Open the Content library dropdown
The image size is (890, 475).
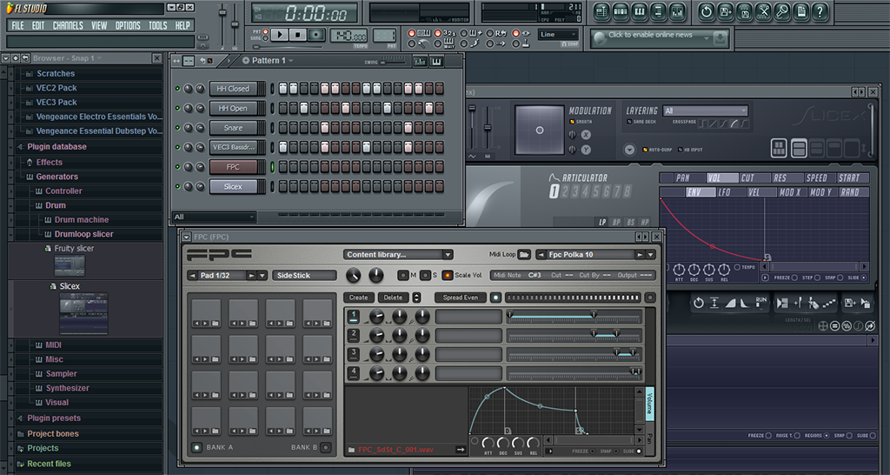point(398,255)
